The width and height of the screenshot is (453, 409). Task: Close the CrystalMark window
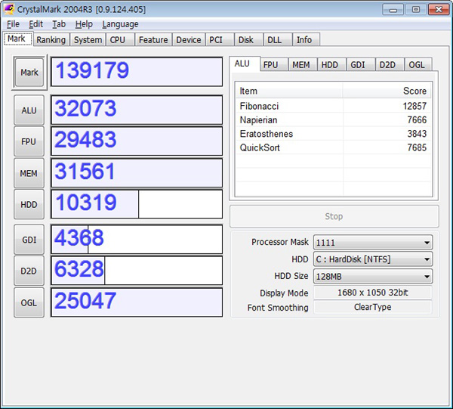coord(439,10)
